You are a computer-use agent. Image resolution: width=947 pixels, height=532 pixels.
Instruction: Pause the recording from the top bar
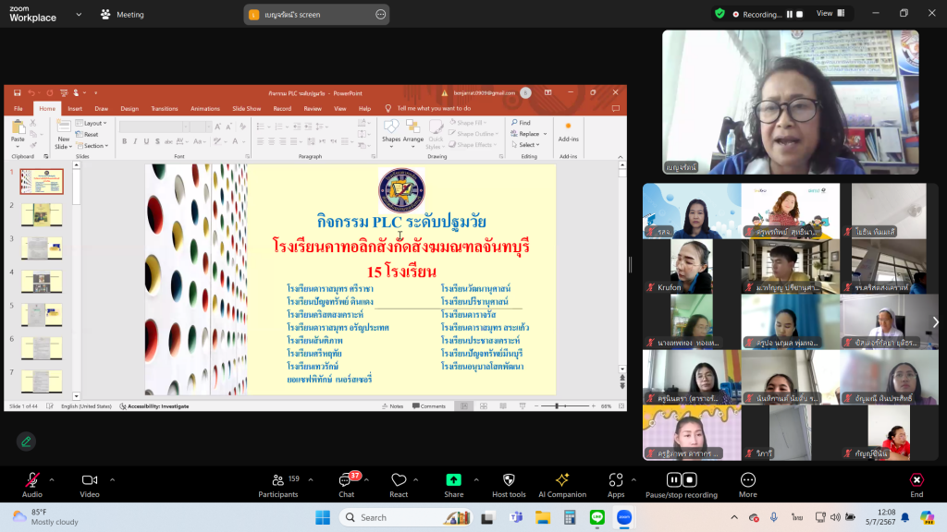pyautogui.click(x=790, y=14)
